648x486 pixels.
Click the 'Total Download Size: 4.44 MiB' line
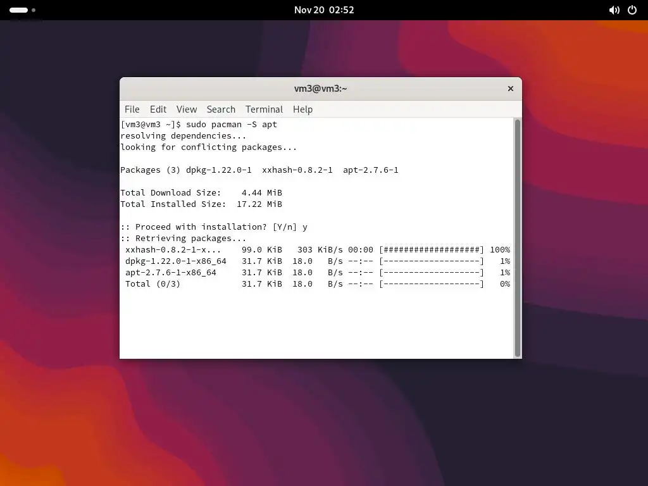coord(201,192)
